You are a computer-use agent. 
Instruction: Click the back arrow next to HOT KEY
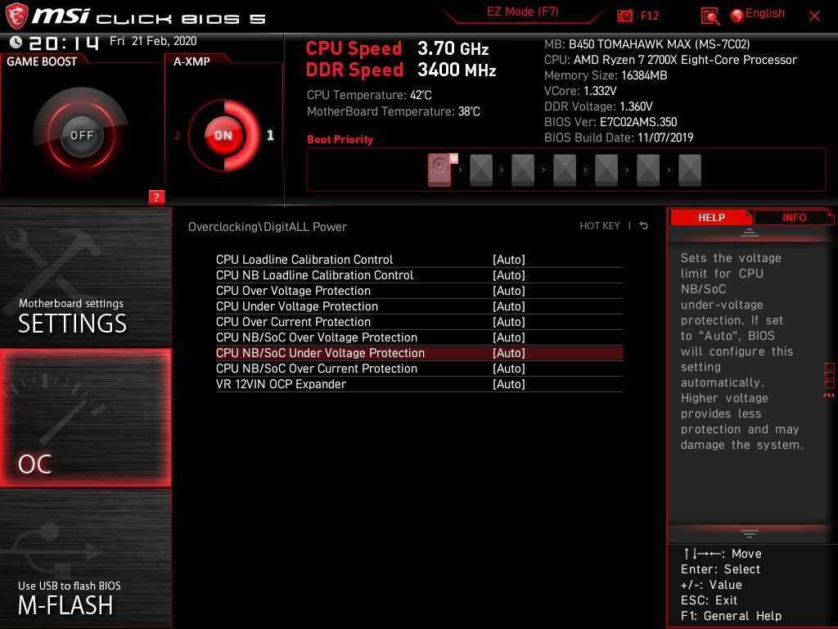(643, 226)
